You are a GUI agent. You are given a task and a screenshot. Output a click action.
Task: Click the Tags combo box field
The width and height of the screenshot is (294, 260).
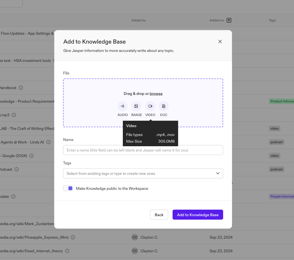(x=139, y=173)
